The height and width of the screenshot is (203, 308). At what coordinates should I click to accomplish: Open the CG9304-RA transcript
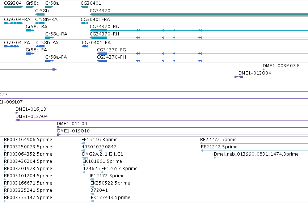(x=13, y=23)
